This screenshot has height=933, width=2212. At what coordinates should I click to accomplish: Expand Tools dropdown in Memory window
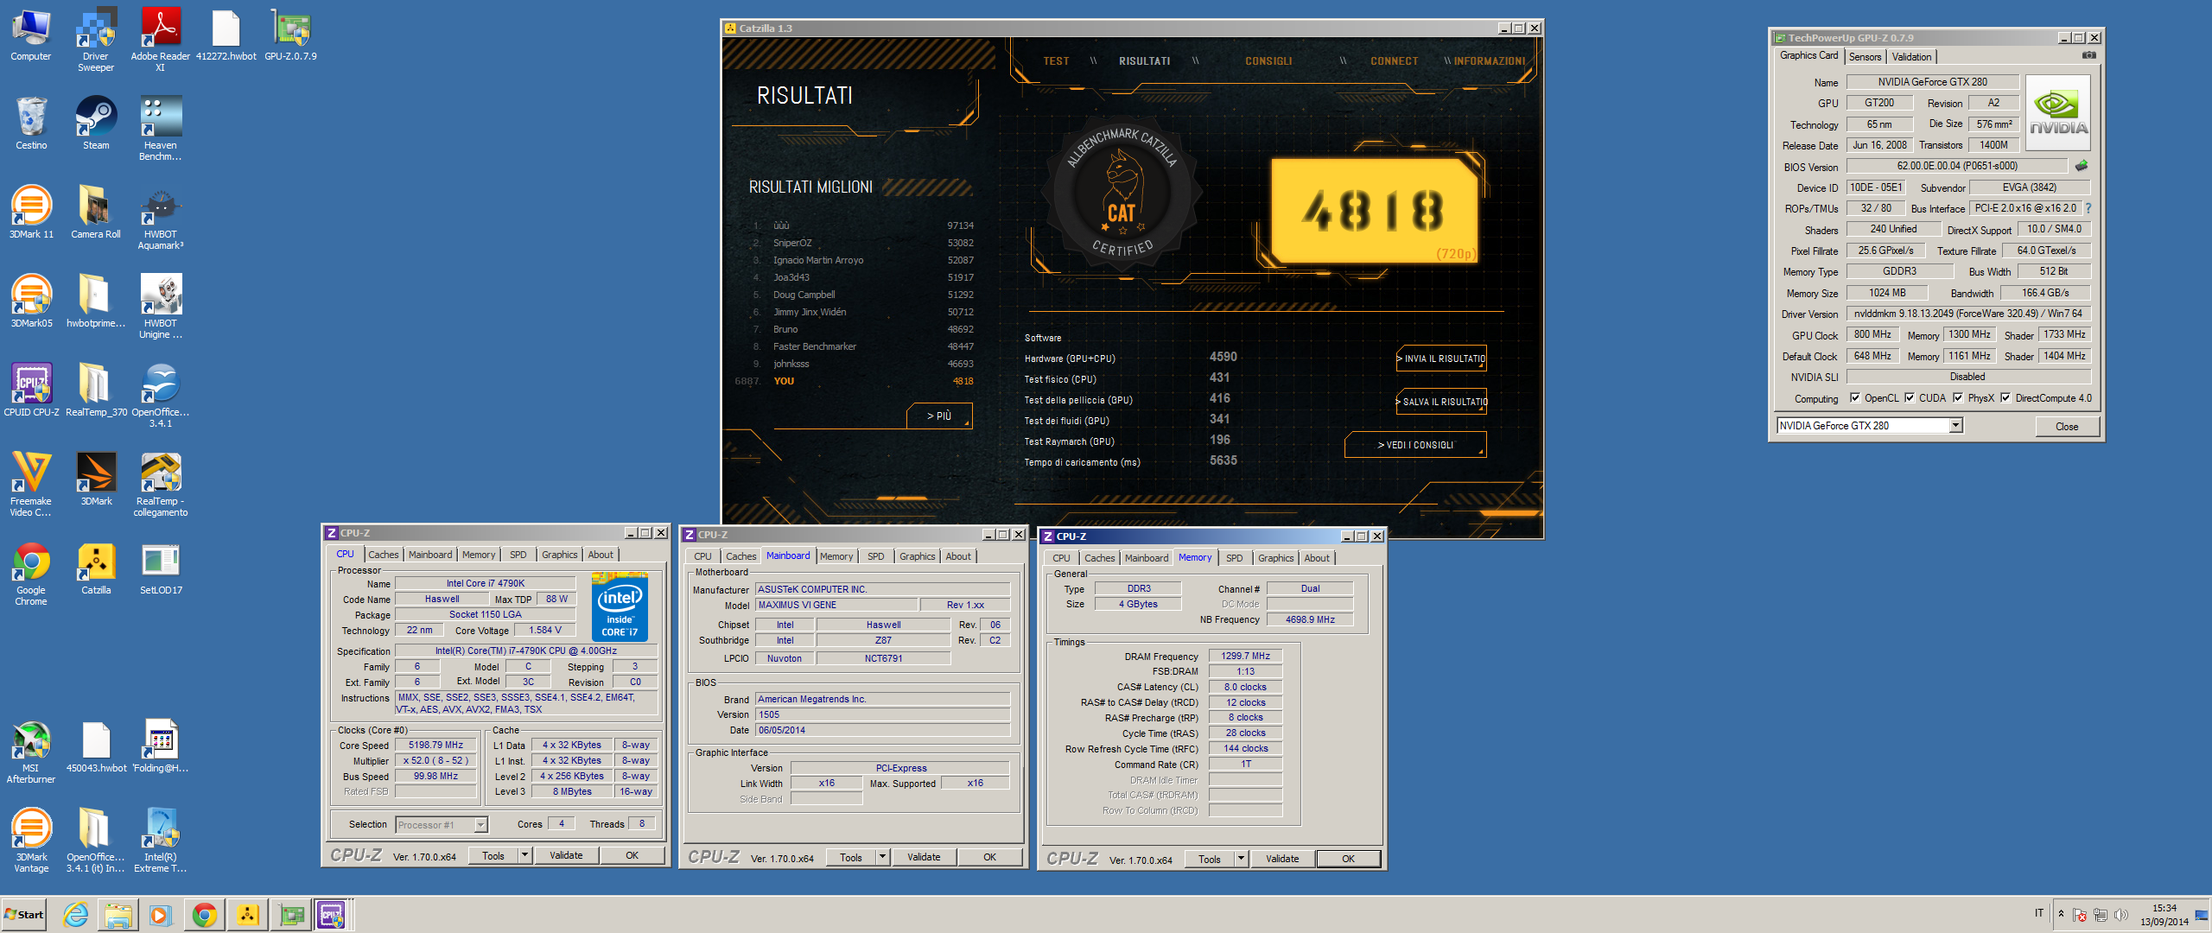pos(1241,859)
